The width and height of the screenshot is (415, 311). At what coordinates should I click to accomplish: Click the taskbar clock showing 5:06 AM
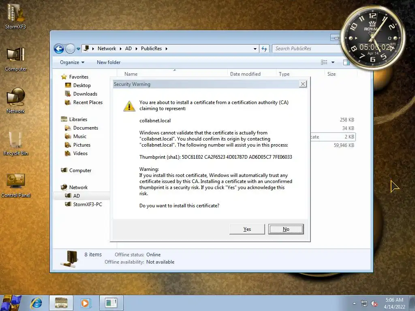click(394, 303)
